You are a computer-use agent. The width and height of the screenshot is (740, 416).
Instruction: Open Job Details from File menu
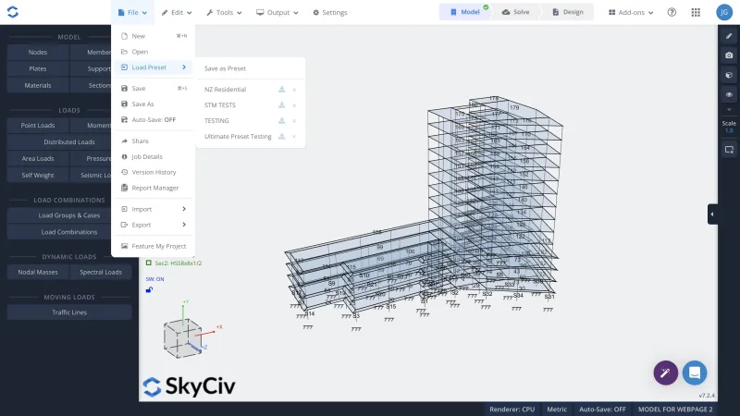click(154, 156)
